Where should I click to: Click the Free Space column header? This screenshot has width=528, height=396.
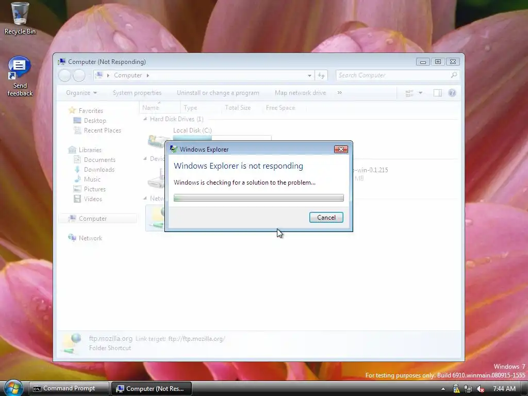pyautogui.click(x=284, y=108)
